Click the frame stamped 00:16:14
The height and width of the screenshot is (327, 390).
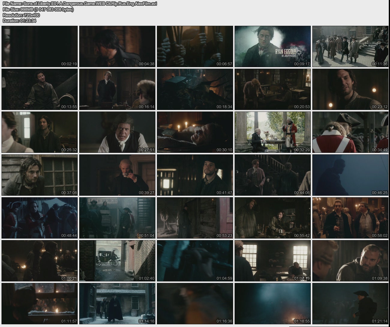point(117,89)
